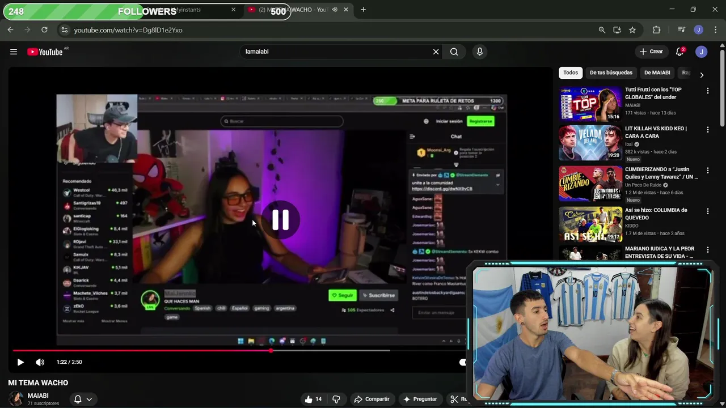Image resolution: width=726 pixels, height=408 pixels.
Task: Like the video with thumbs up
Action: click(313, 399)
